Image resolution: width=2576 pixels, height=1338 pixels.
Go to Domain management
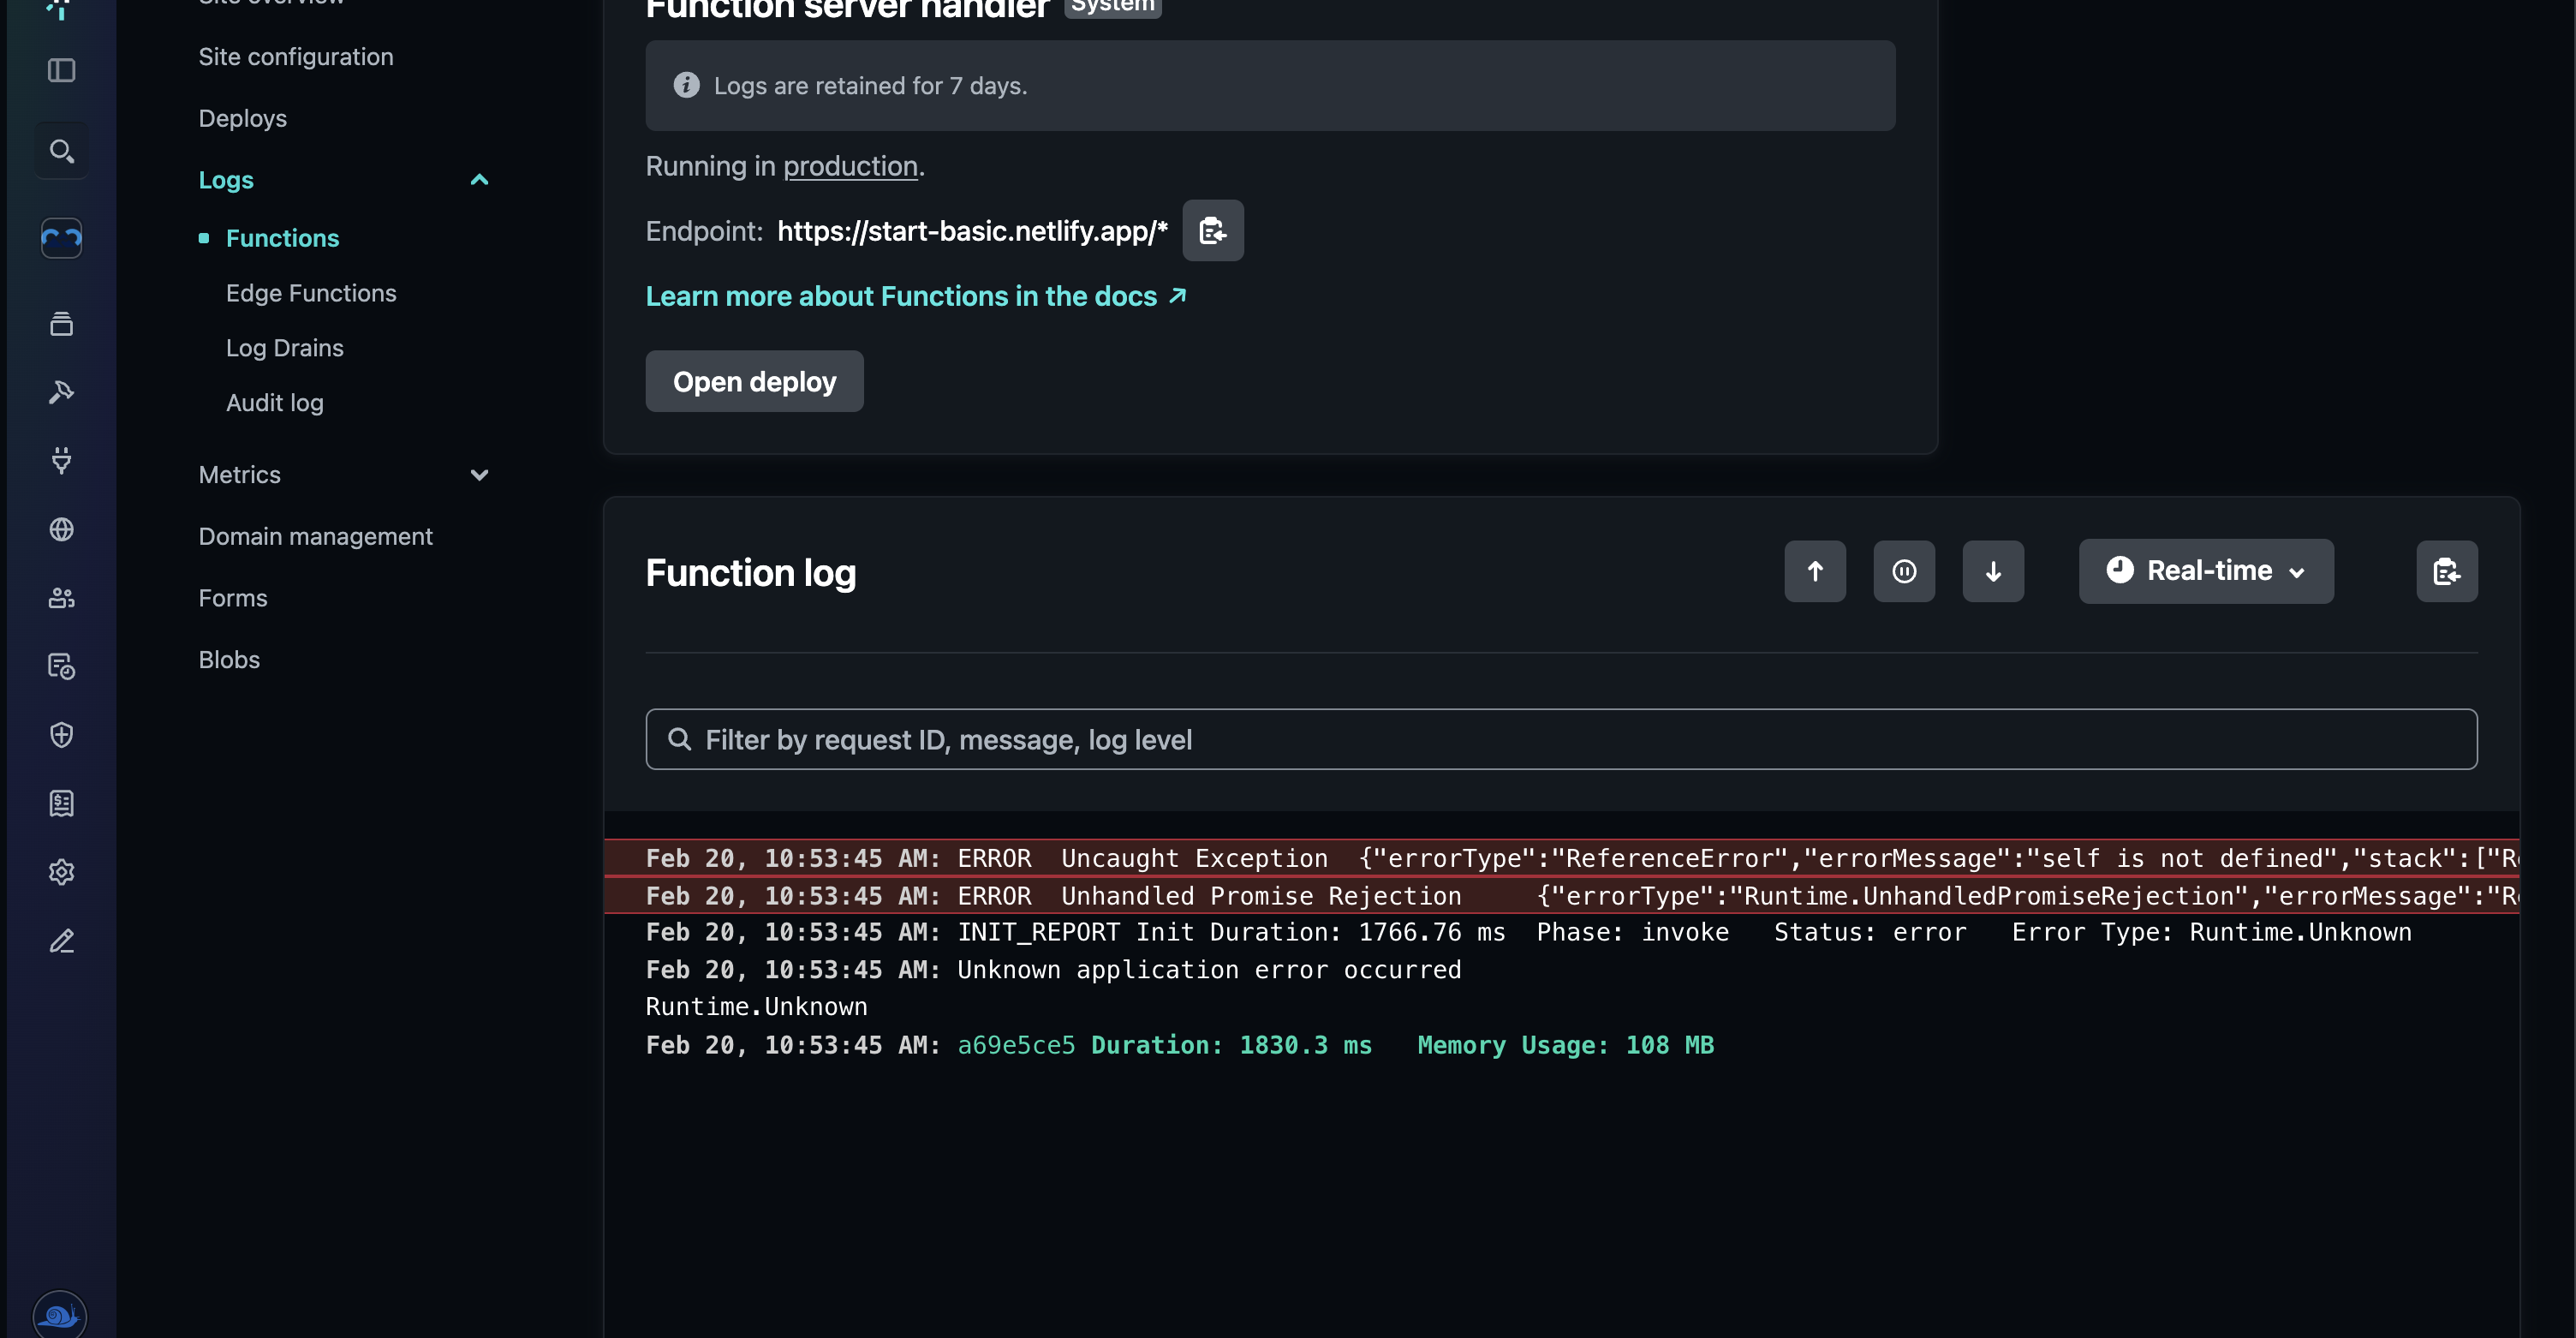tap(316, 536)
